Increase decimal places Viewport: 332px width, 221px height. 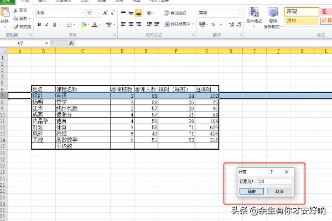click(231, 24)
